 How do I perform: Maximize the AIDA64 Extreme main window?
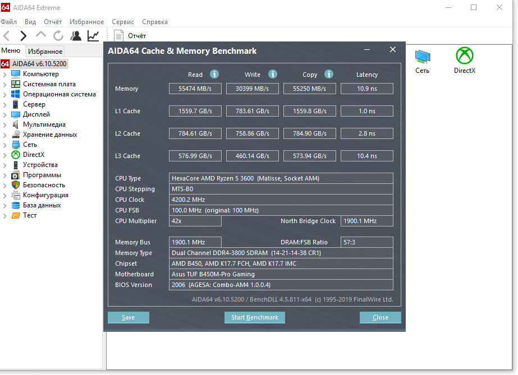tap(474, 7)
